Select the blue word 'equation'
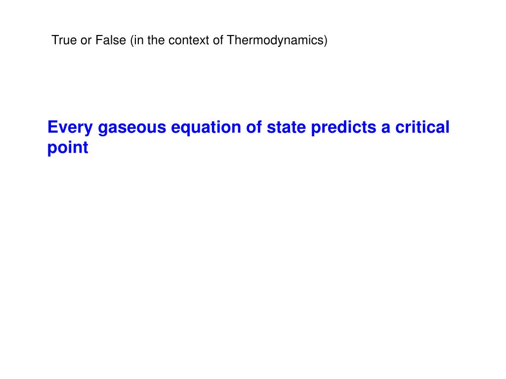The height and width of the screenshot is (379, 506). click(x=206, y=128)
